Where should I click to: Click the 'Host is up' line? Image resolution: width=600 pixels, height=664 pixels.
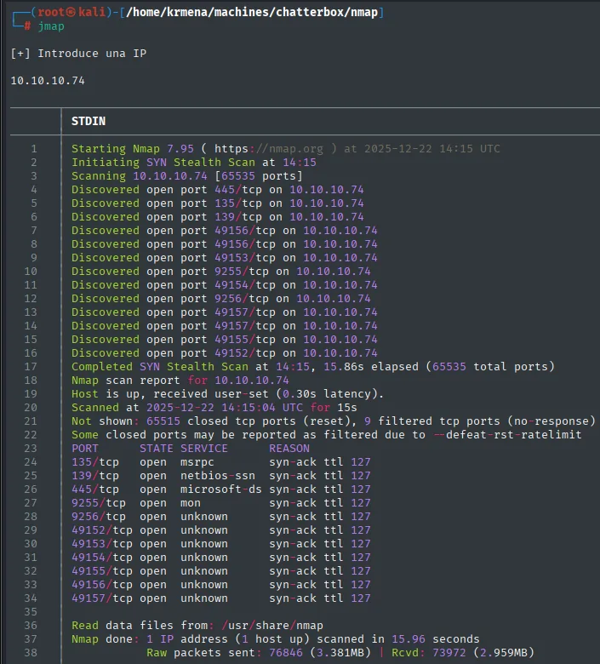tap(227, 393)
